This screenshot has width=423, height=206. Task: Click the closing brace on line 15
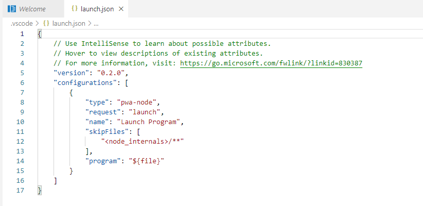(71, 171)
